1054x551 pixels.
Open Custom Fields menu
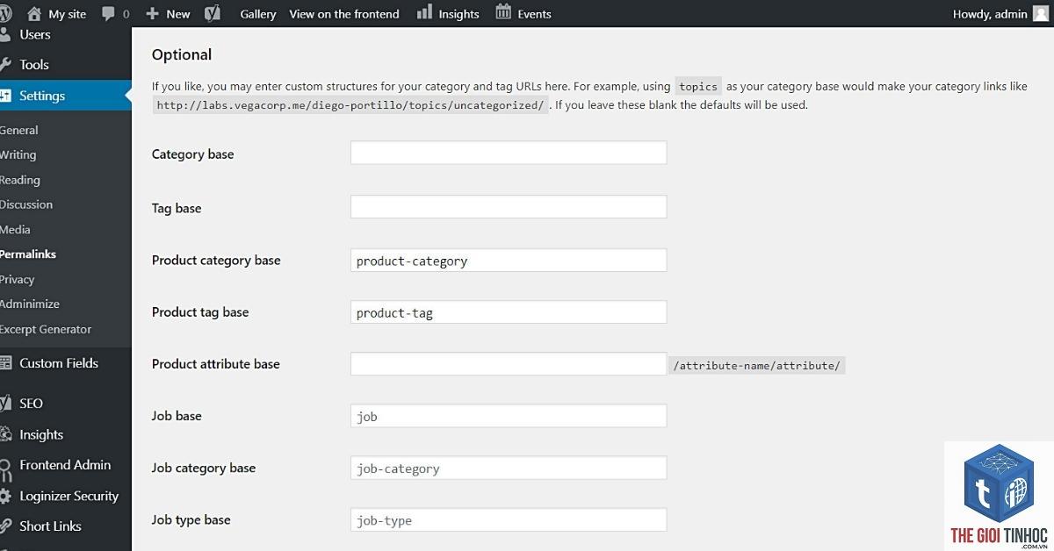[59, 363]
